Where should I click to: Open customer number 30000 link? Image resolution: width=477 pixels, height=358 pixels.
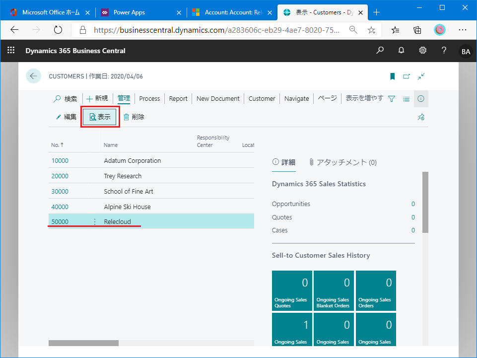[x=60, y=192]
